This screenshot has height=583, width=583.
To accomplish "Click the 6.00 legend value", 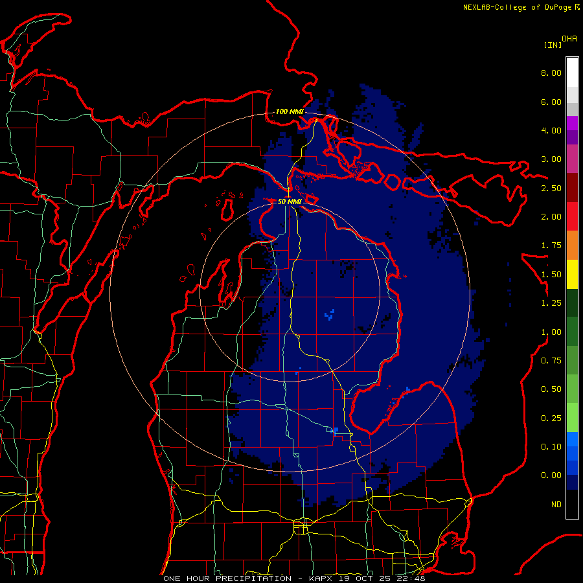I will pyautogui.click(x=551, y=102).
